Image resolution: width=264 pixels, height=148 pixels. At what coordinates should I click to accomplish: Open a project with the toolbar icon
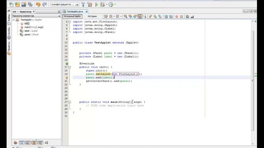[24, 5]
